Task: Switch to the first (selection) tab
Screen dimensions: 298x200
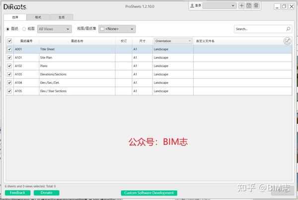Action: coord(15,17)
